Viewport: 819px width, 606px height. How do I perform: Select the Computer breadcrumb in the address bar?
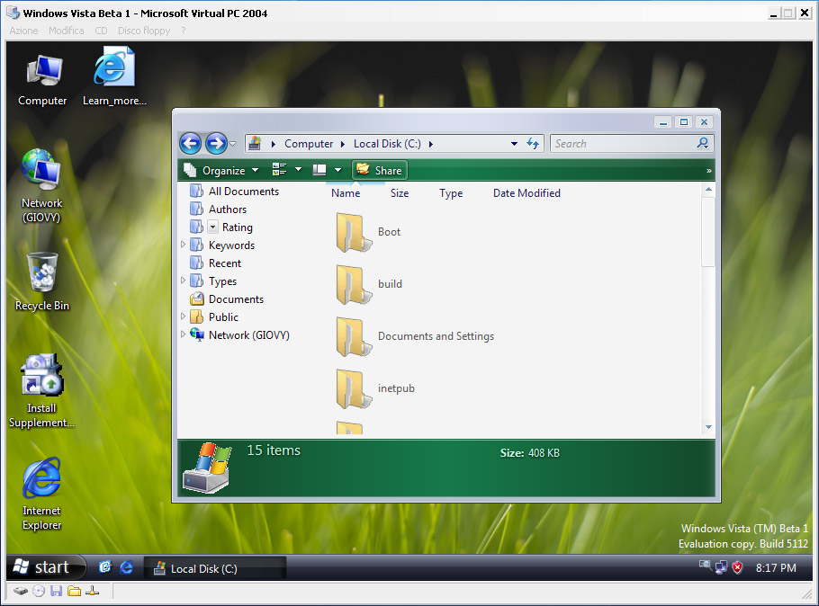click(x=309, y=144)
